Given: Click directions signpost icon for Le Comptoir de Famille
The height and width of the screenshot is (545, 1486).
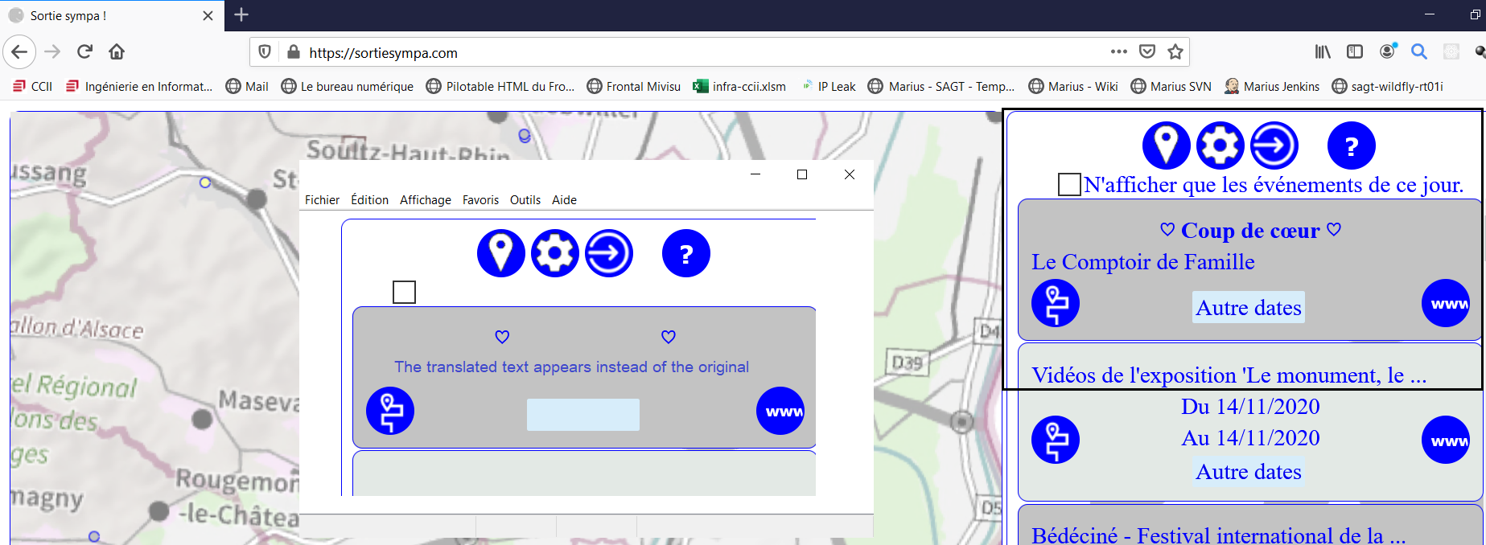Looking at the screenshot, I should [1056, 303].
